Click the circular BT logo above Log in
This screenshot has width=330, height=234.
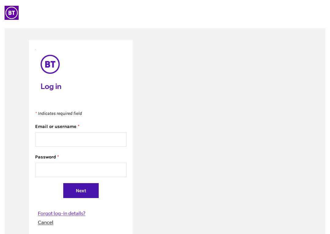(x=50, y=64)
